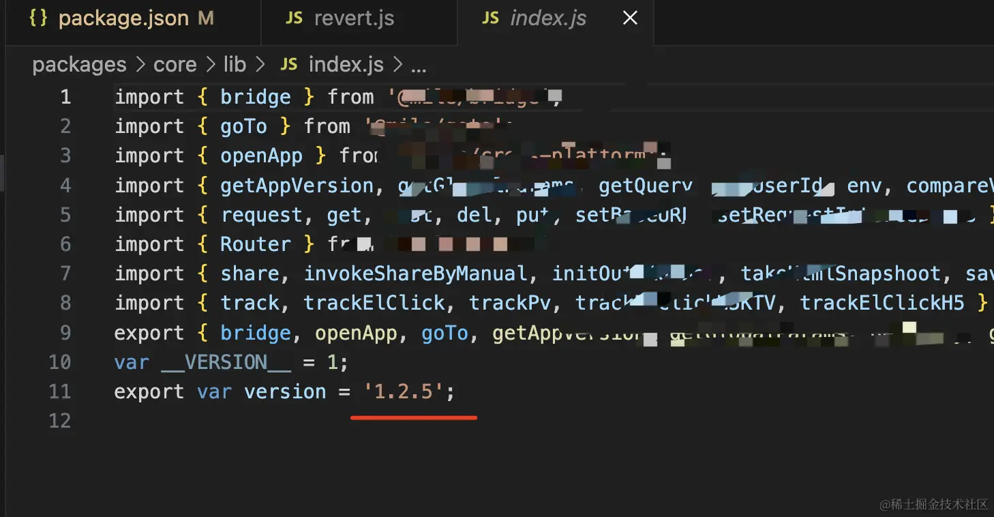Select line number 1 in the gutter
994x517 pixels.
point(65,97)
